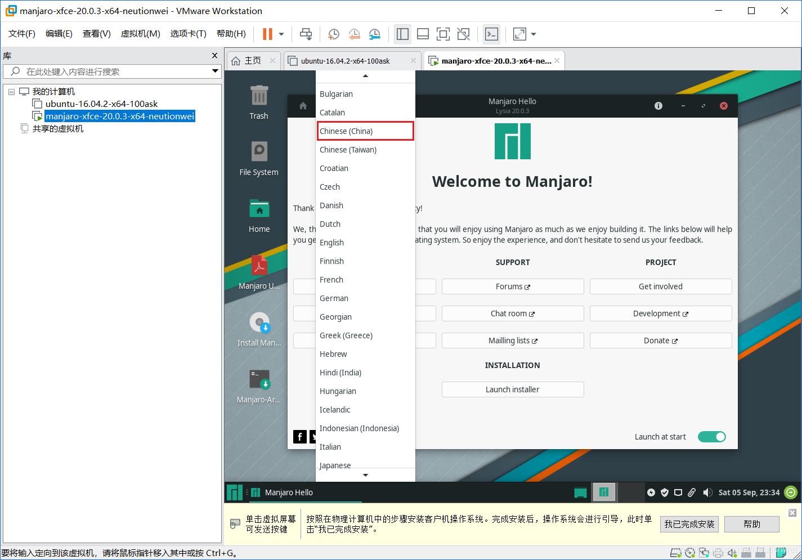
Task: Click the send Ctrl+Alt+Del icon in the toolbar
Action: 306,34
